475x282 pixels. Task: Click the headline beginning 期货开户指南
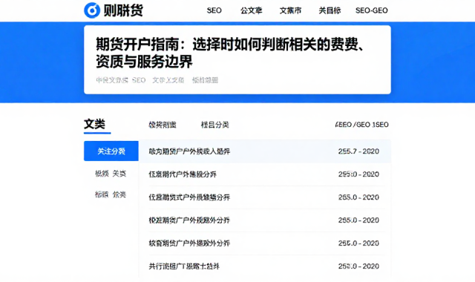point(230,53)
